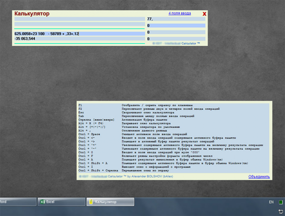285x216 pixels.
Task: Click the "Tab" shortcut entry in help
Action: click(x=81, y=116)
